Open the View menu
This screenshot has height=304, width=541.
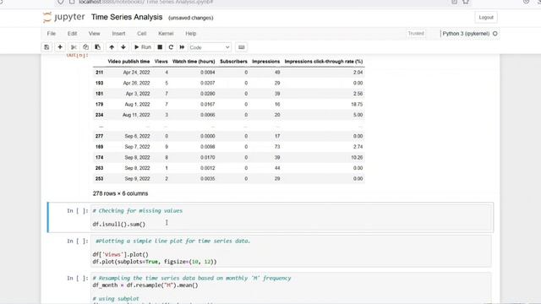[94, 34]
